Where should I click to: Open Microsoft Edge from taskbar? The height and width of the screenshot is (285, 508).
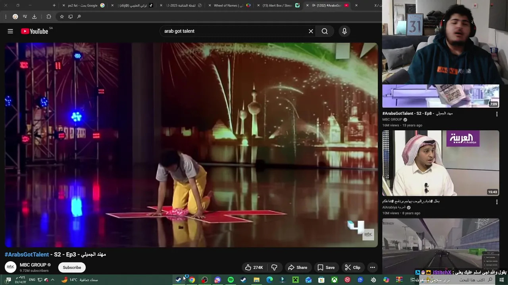(x=269, y=280)
